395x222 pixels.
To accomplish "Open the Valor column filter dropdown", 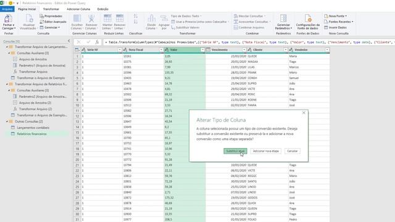I will pos(202,50).
